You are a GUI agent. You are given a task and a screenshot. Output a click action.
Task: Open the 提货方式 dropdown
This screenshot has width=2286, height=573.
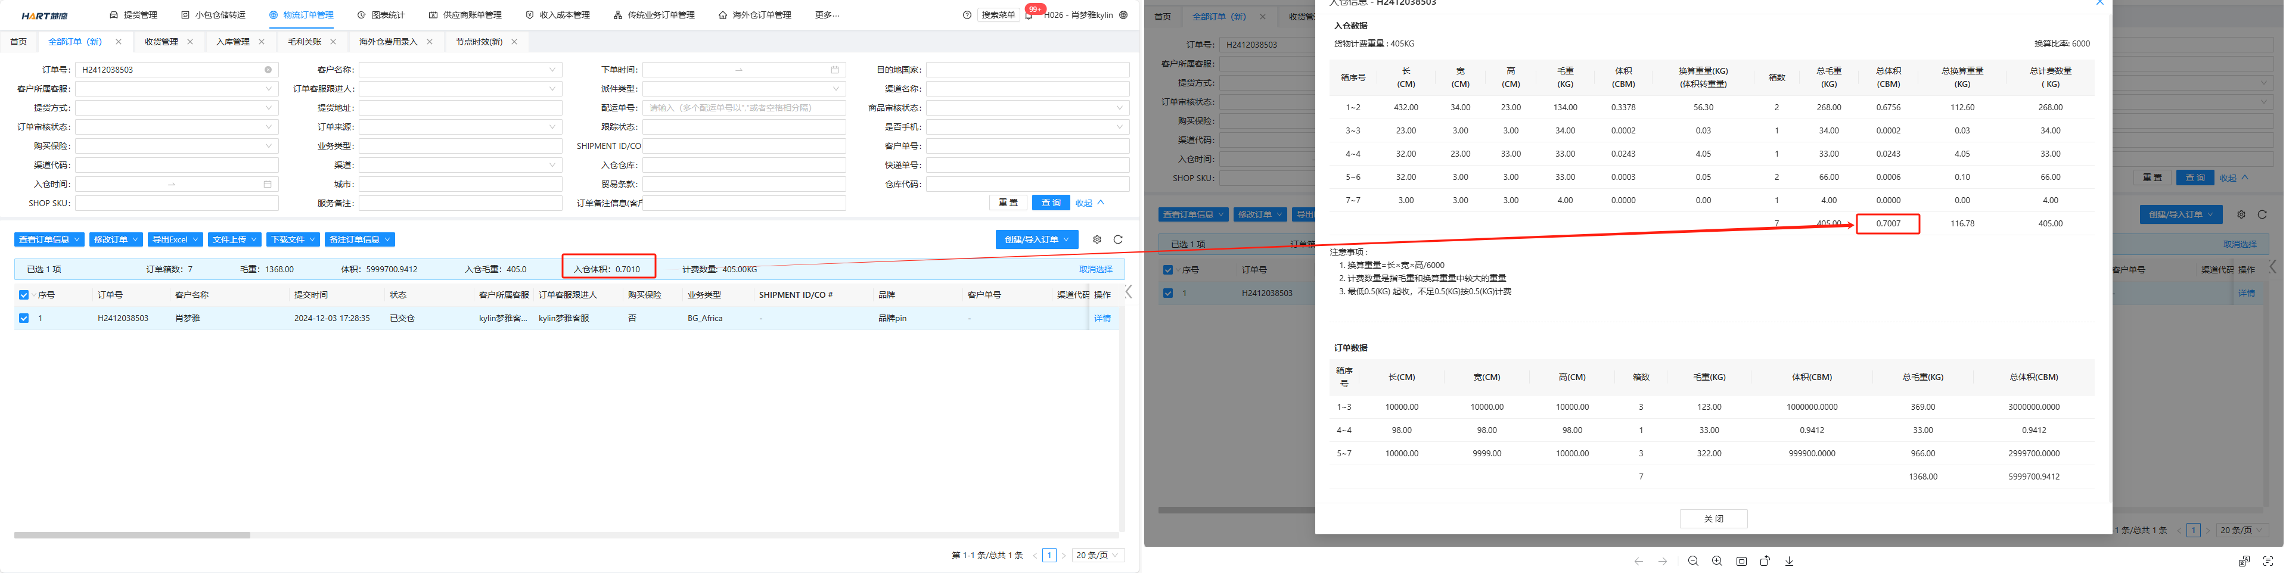176,107
